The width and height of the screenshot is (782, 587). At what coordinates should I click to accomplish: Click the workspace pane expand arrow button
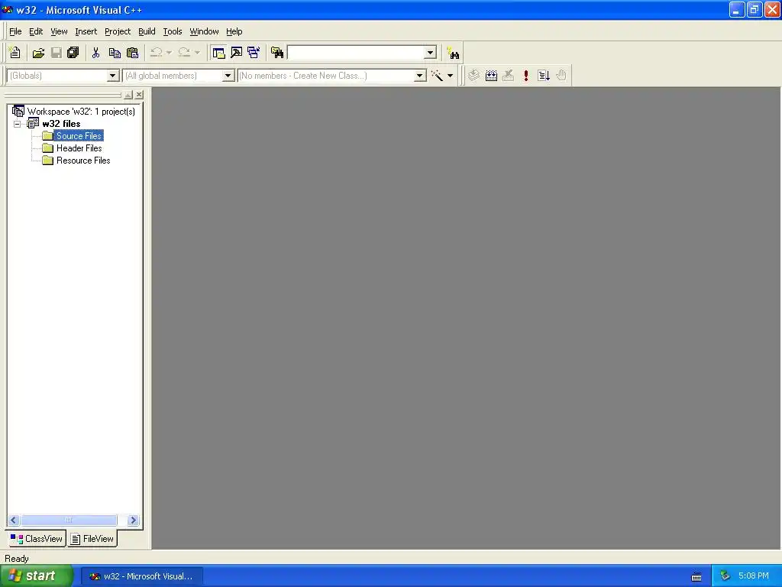[x=128, y=94]
